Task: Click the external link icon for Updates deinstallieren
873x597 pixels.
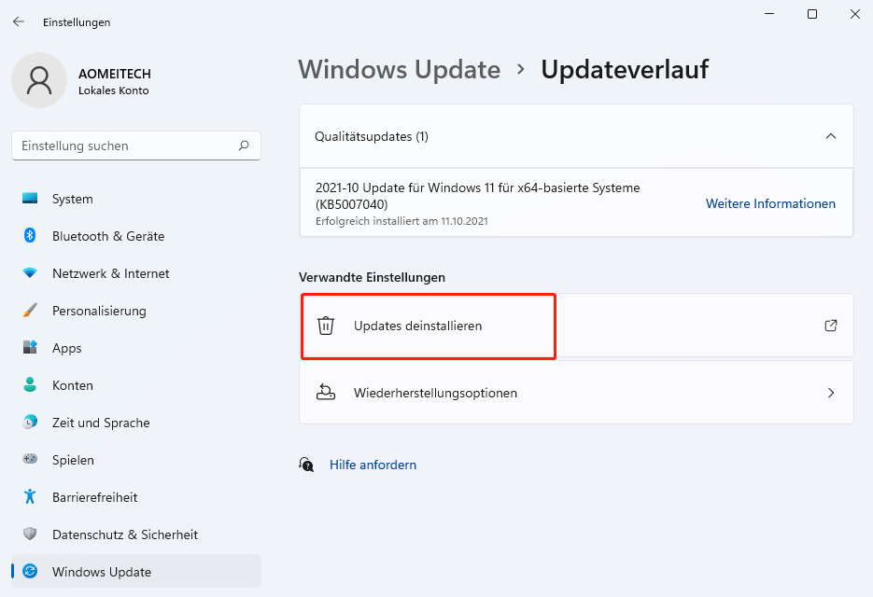Action: tap(831, 326)
